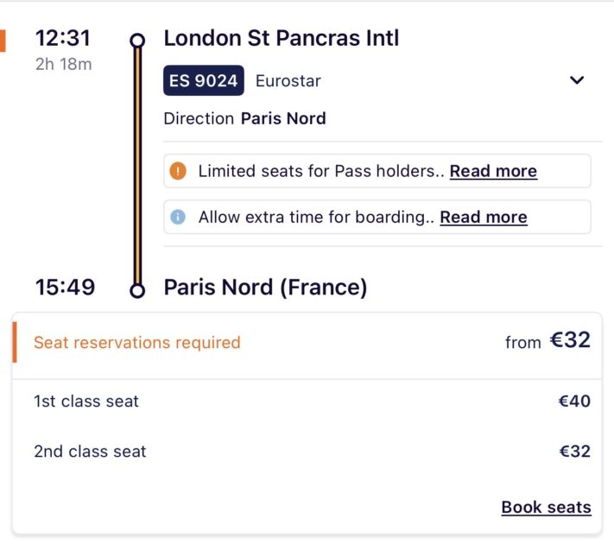Click the Allow extra time for boarding notice
This screenshot has width=614, height=544.
[316, 217]
